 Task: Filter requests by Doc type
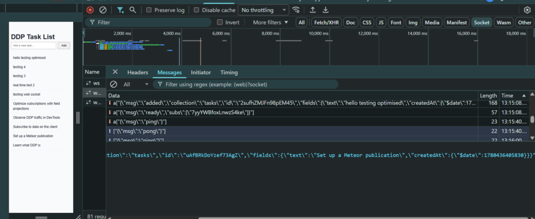351,22
